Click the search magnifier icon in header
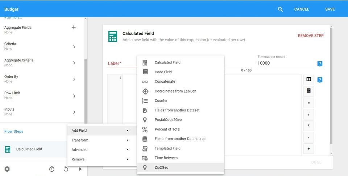This screenshot has height=176, width=348. (280, 9)
